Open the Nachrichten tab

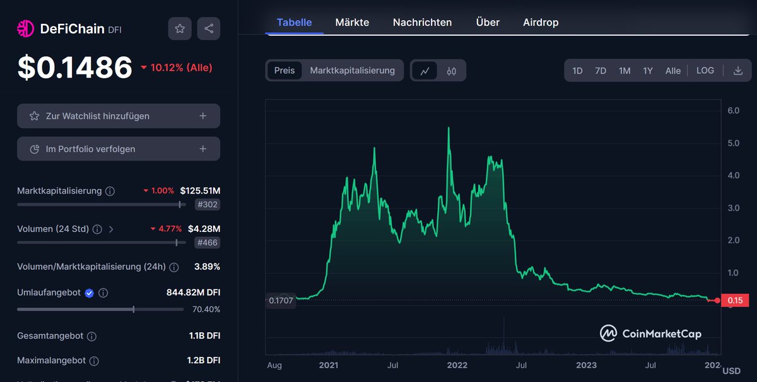422,22
